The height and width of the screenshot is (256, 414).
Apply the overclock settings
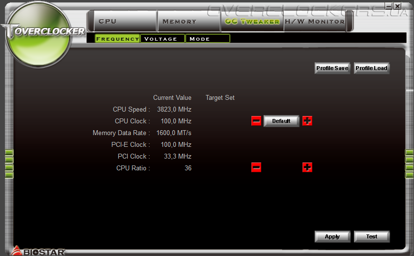coord(332,236)
